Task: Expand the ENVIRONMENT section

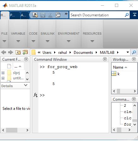Action: (69, 41)
